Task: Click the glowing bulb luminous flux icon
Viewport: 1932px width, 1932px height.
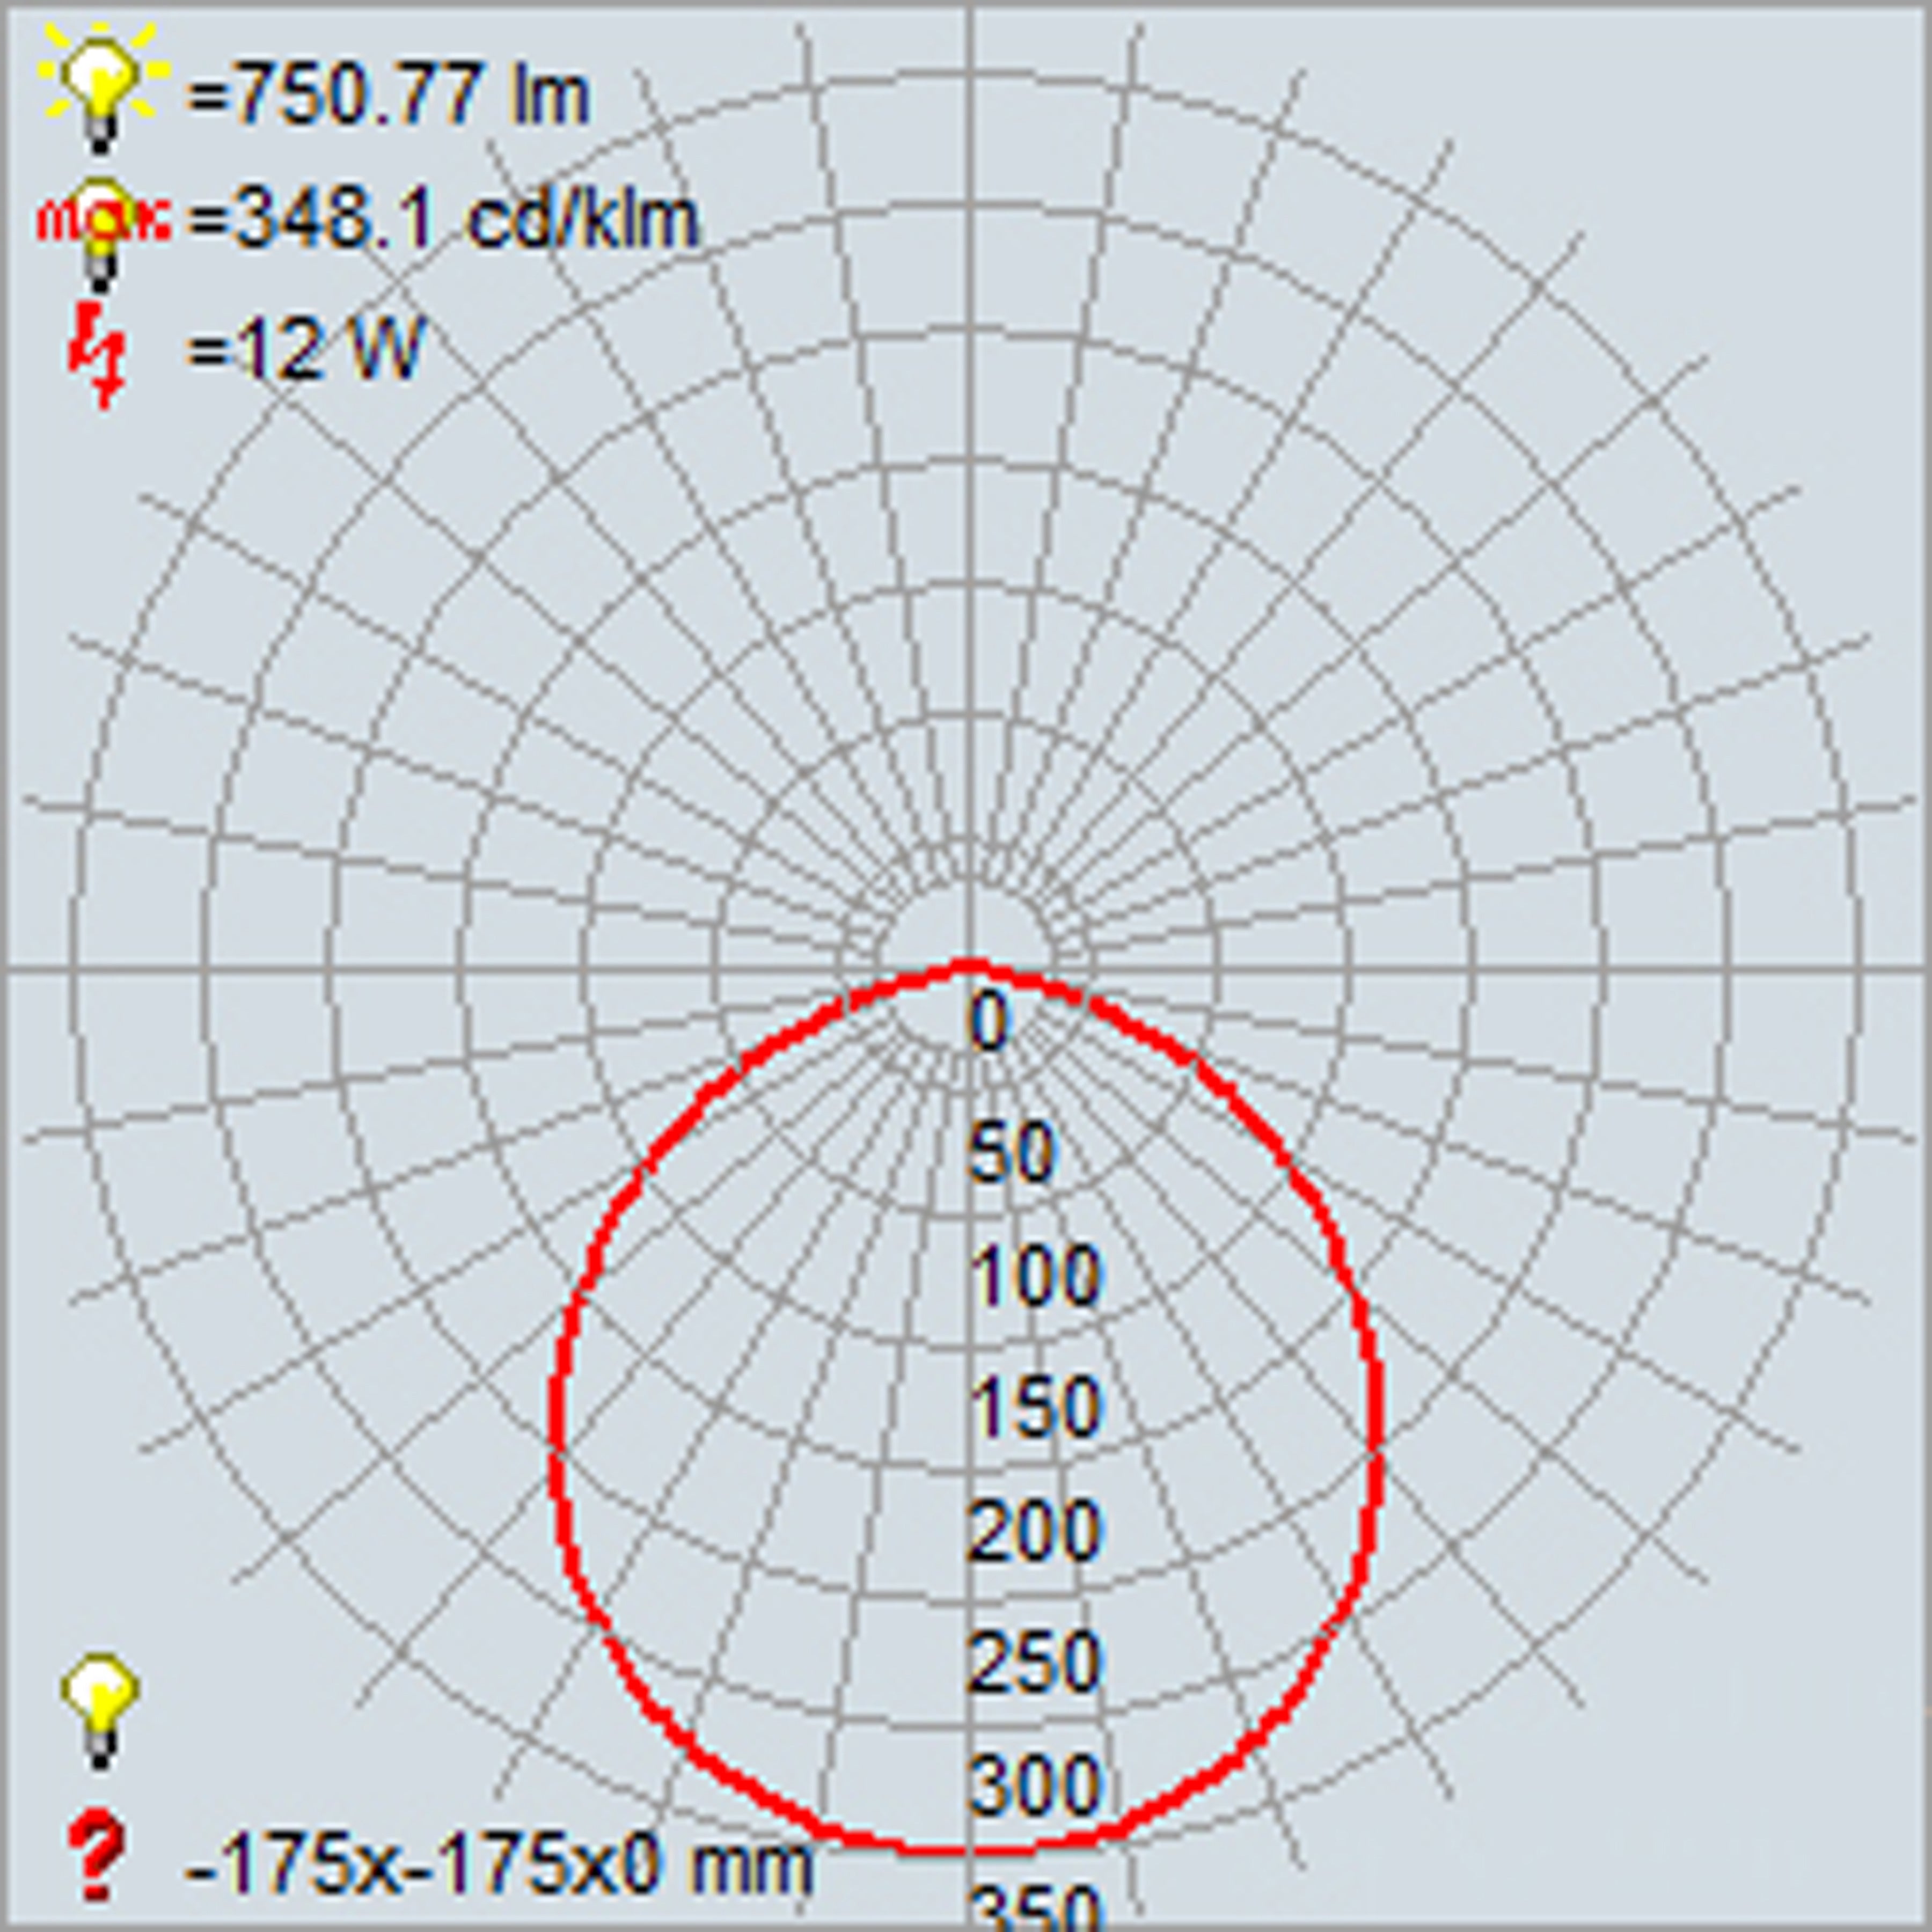Action: coord(100,85)
